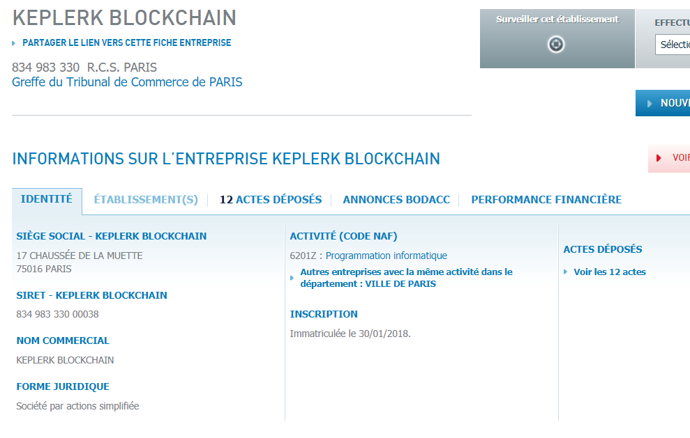
Task: Click arrow bullet beside Voir les 12 actes
Action: (x=566, y=272)
